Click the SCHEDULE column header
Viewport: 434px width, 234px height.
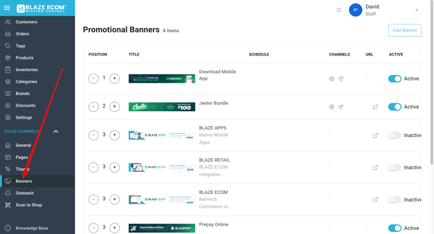coord(259,54)
